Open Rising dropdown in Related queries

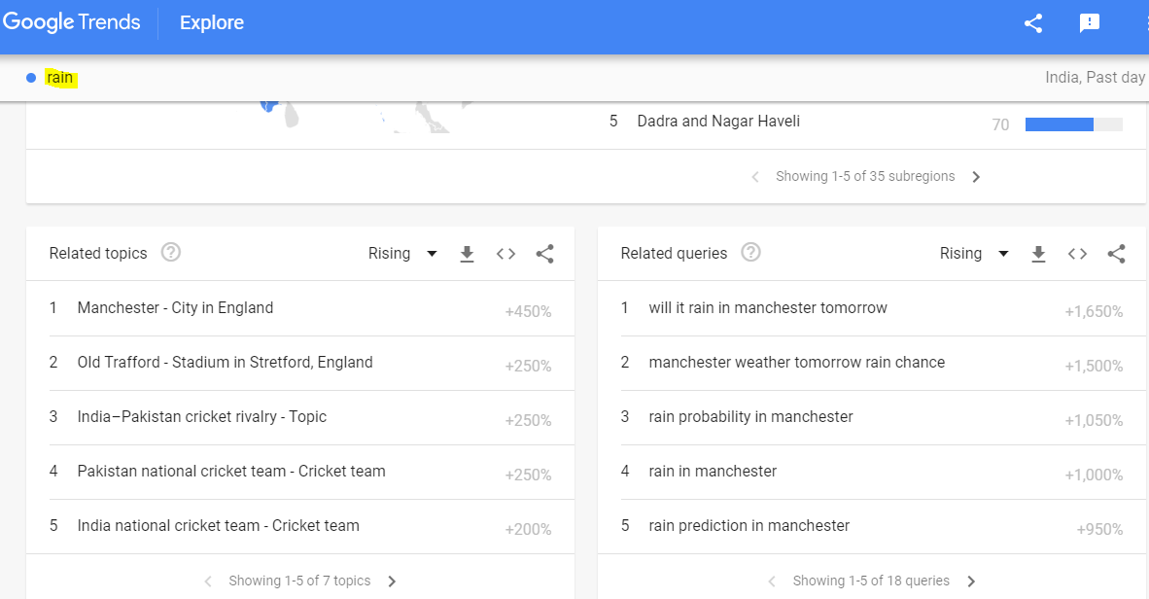974,254
